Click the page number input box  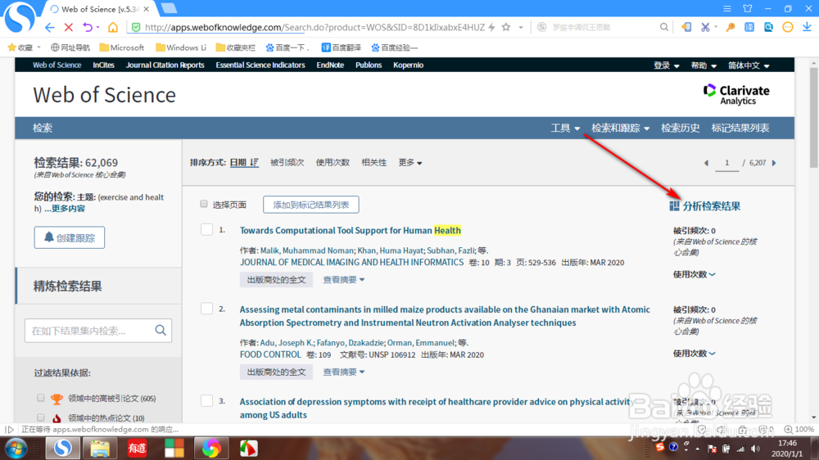point(726,163)
